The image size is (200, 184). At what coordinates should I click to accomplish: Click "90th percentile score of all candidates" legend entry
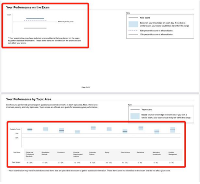tap(156, 31)
